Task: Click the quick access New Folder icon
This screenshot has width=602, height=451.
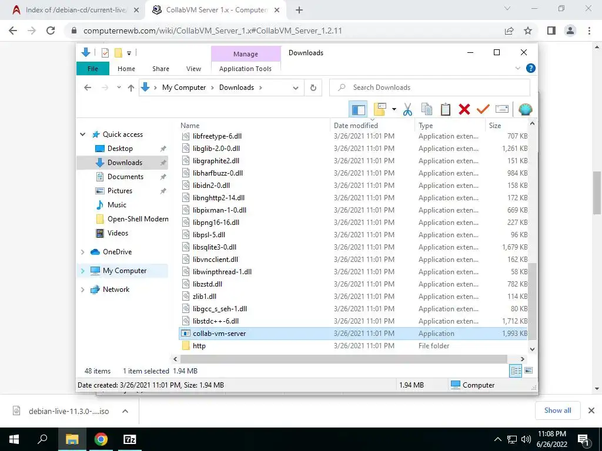Action: point(118,53)
